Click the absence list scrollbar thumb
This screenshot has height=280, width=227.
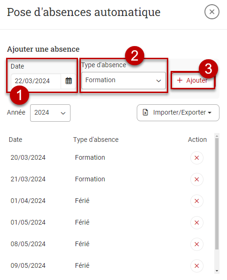(x=217, y=194)
